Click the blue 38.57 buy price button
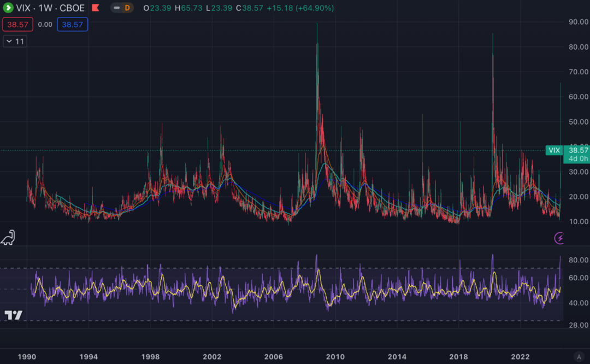This screenshot has height=364, width=590. tap(72, 25)
